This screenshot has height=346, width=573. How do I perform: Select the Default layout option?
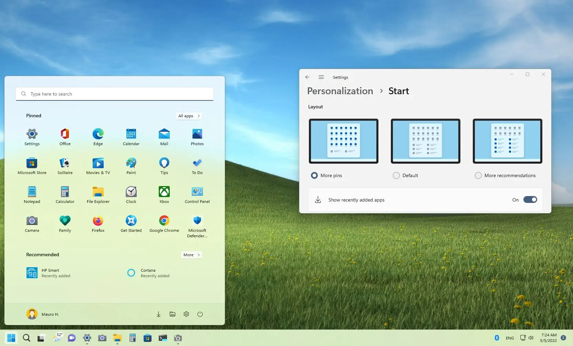point(396,175)
